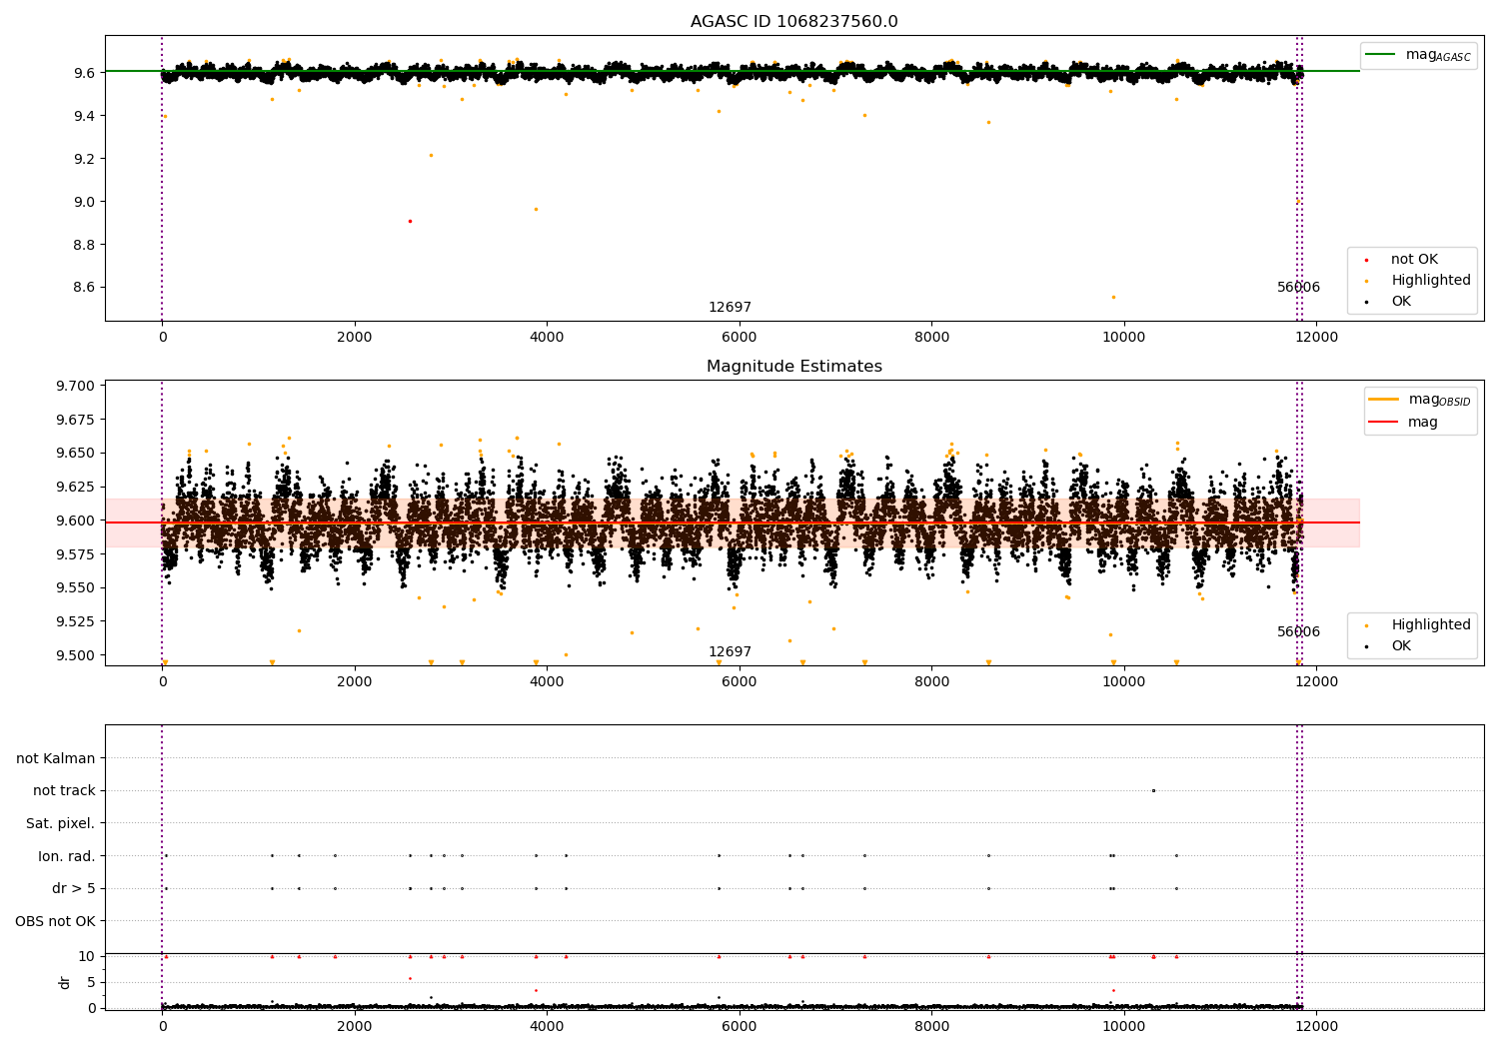Click the 'not Kalman' y-axis label
The height and width of the screenshot is (1049, 1499).
(x=56, y=758)
